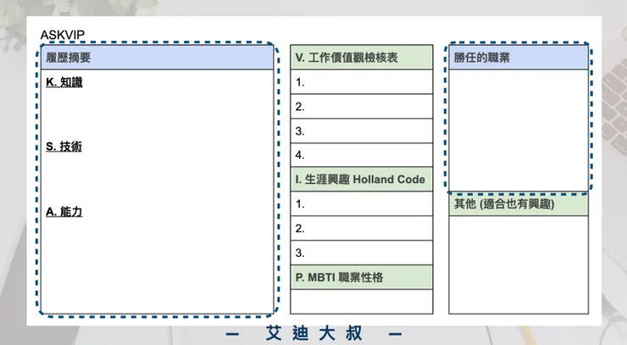Select the 勝任的職業 header cell
The height and width of the screenshot is (345, 627).
click(x=519, y=58)
